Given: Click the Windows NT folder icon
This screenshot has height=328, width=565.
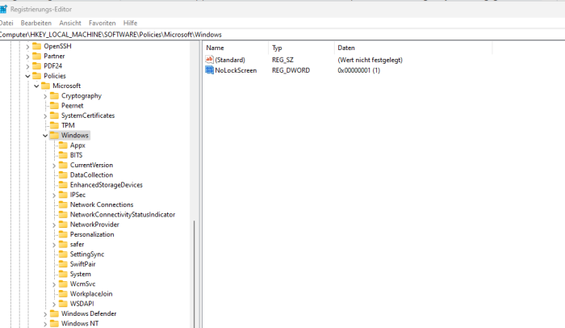Looking at the screenshot, I should pyautogui.click(x=54, y=323).
